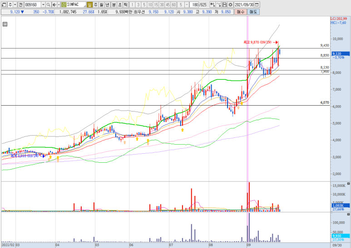The height and width of the screenshot is (248, 351).
Task: Expand the speaker options dropdown arrow
Action: point(59,5)
